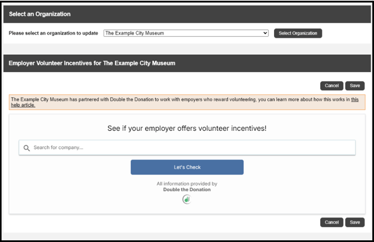Open the 'this help article' link

354,99
